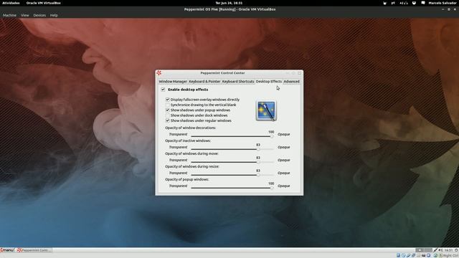This screenshot has height=258, width=459.
Task: Click the top bar date and clock
Action: pyautogui.click(x=229, y=3)
